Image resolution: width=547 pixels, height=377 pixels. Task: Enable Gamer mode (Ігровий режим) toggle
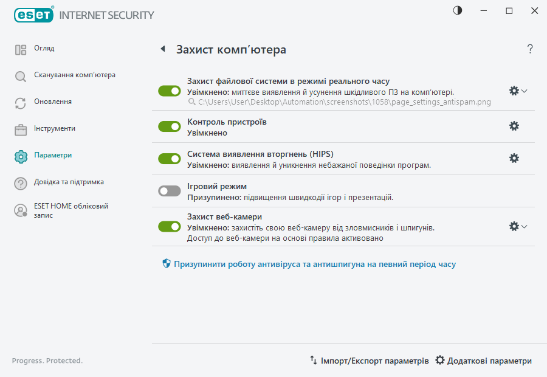click(x=170, y=191)
